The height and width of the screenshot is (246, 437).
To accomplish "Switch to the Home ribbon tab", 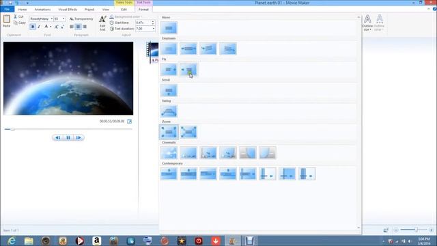I will pos(23,10).
